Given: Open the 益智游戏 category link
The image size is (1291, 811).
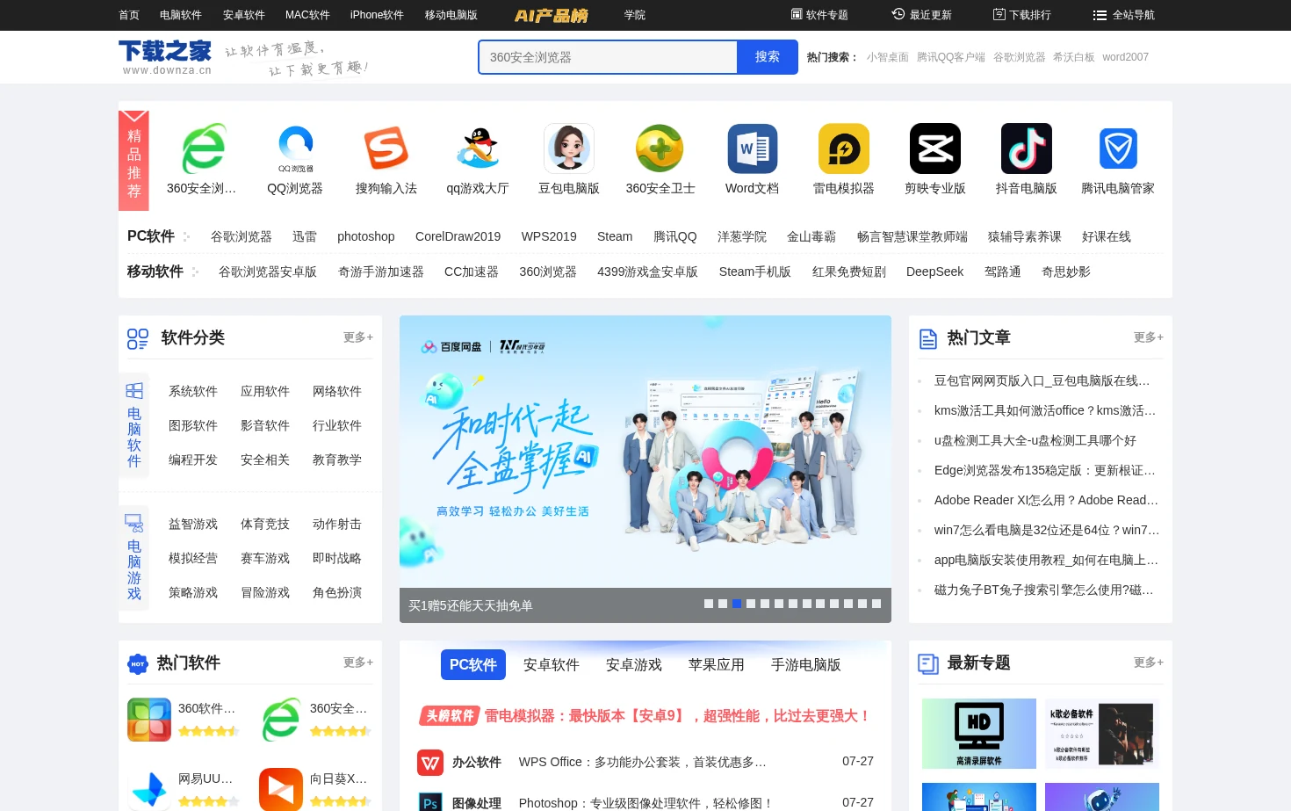Looking at the screenshot, I should click(193, 524).
